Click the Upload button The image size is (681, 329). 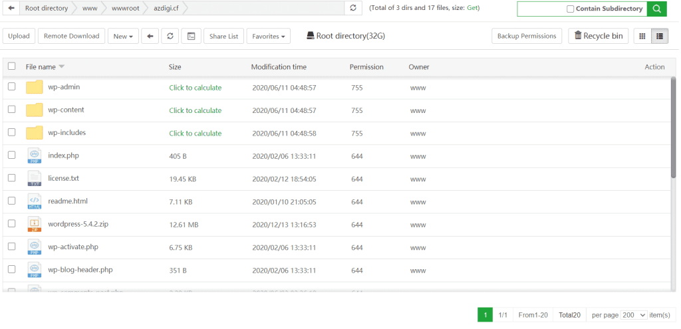point(19,36)
